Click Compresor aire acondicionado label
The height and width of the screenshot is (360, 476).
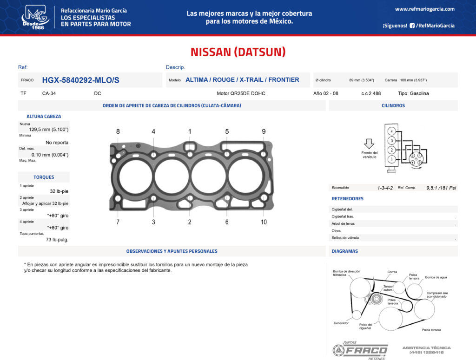437,295
